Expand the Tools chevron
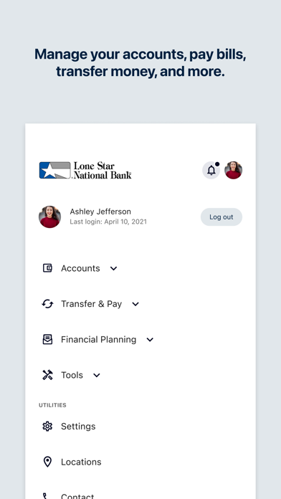The image size is (281, 499). tap(97, 375)
